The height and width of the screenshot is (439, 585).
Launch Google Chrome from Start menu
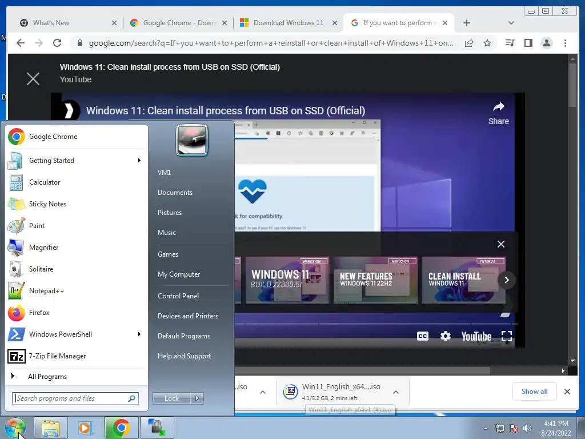[x=77, y=137]
